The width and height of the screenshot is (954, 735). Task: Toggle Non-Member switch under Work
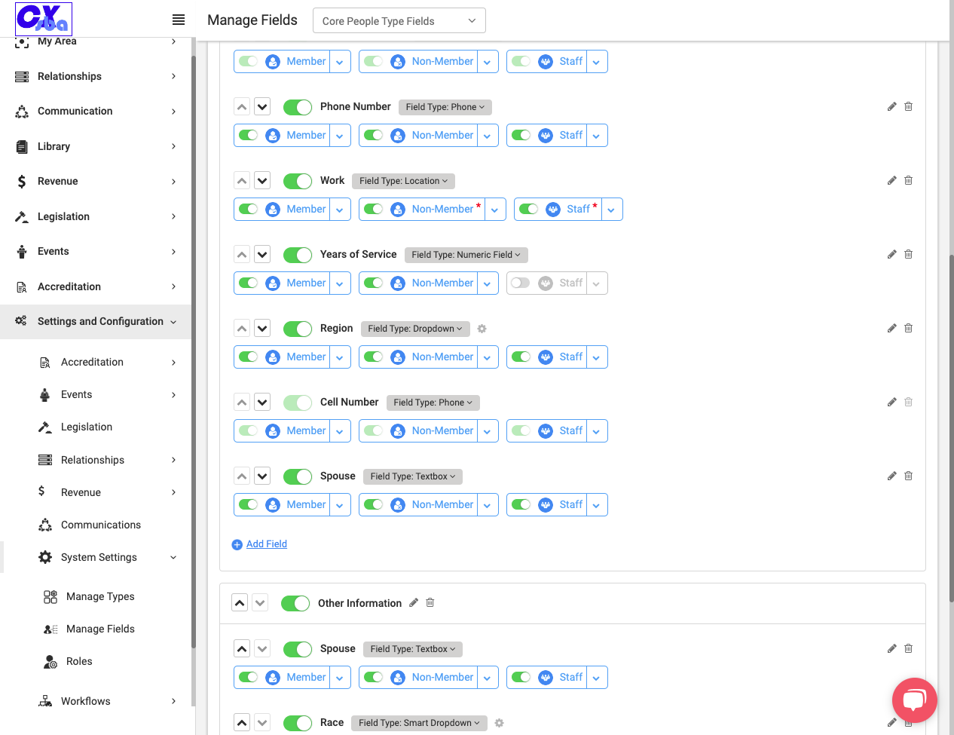point(373,209)
